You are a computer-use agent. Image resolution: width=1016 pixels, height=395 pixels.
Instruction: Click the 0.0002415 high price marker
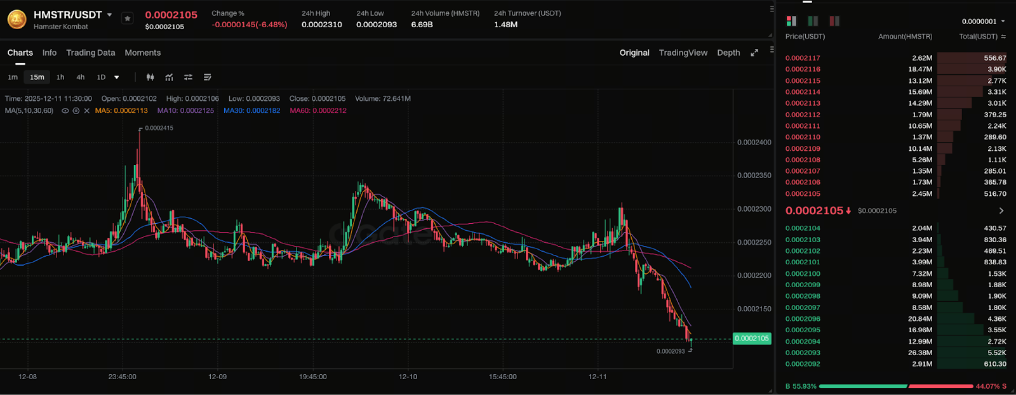159,128
